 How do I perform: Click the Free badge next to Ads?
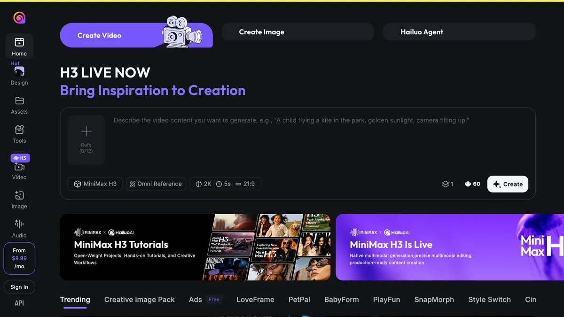(x=214, y=300)
